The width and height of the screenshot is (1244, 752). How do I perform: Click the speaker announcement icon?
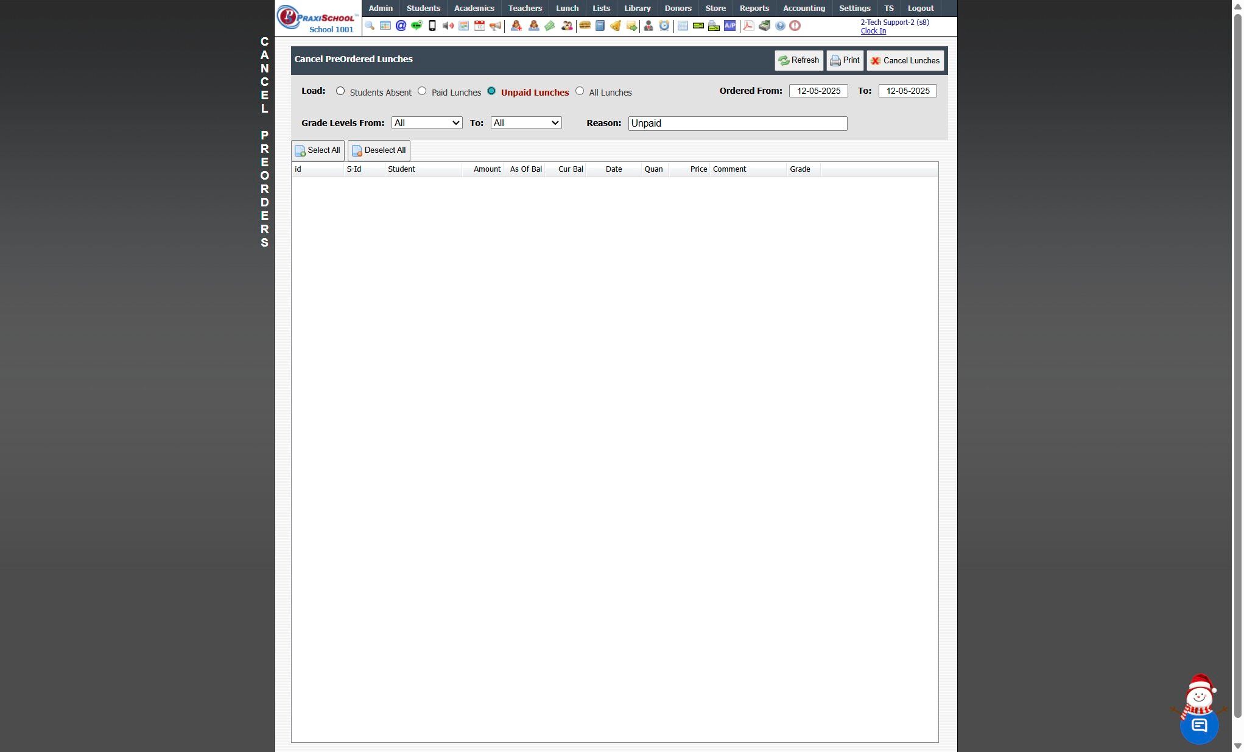448,26
